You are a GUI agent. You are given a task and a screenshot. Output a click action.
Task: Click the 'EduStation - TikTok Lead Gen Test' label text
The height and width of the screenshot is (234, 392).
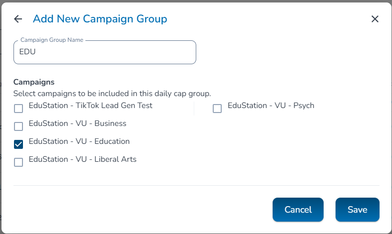(90, 106)
